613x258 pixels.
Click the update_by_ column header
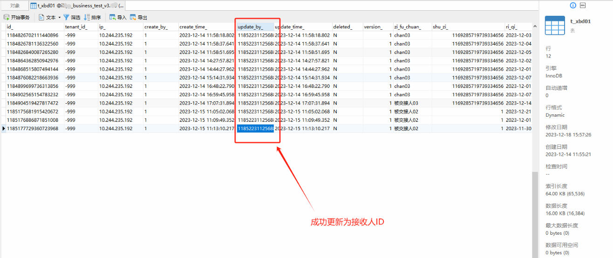255,27
